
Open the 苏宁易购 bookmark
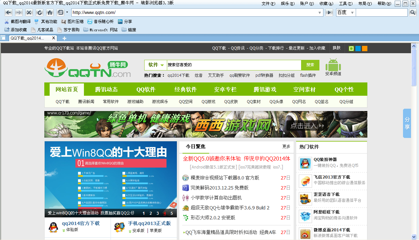pyautogui.click(x=68, y=30)
